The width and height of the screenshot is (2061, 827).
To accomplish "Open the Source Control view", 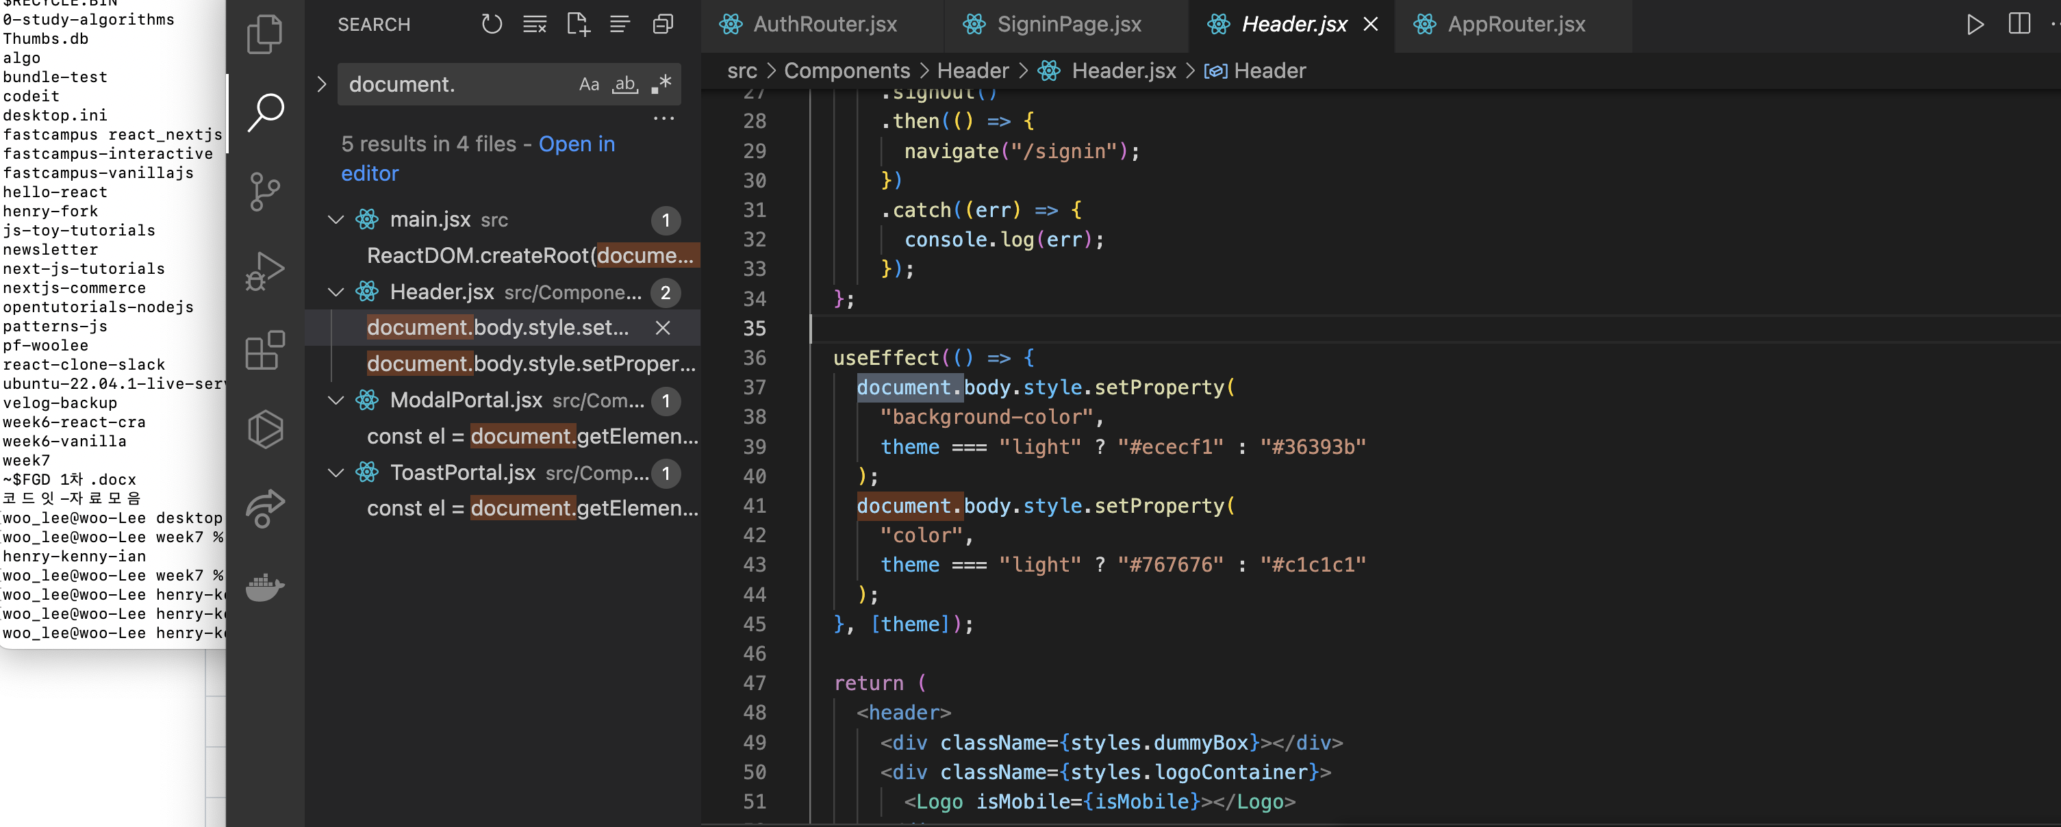I will click(x=264, y=192).
